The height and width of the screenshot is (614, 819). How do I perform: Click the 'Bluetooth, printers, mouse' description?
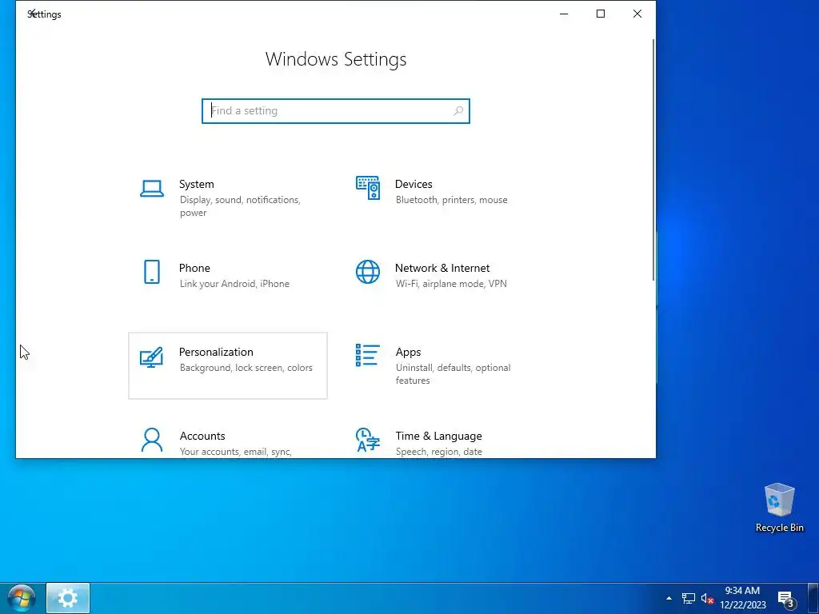pyautogui.click(x=451, y=199)
